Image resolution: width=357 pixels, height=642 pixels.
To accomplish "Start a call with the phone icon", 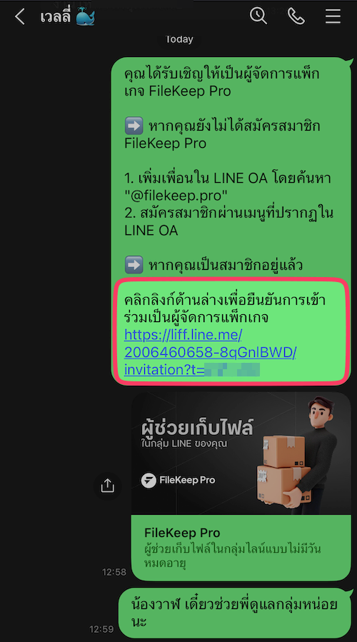I will pyautogui.click(x=296, y=16).
